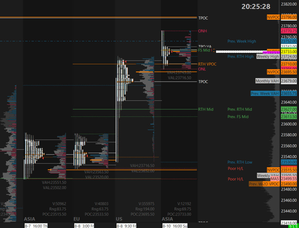This screenshot has height=228, width=299.
Task: Click the EU session label
Action: click(x=77, y=219)
